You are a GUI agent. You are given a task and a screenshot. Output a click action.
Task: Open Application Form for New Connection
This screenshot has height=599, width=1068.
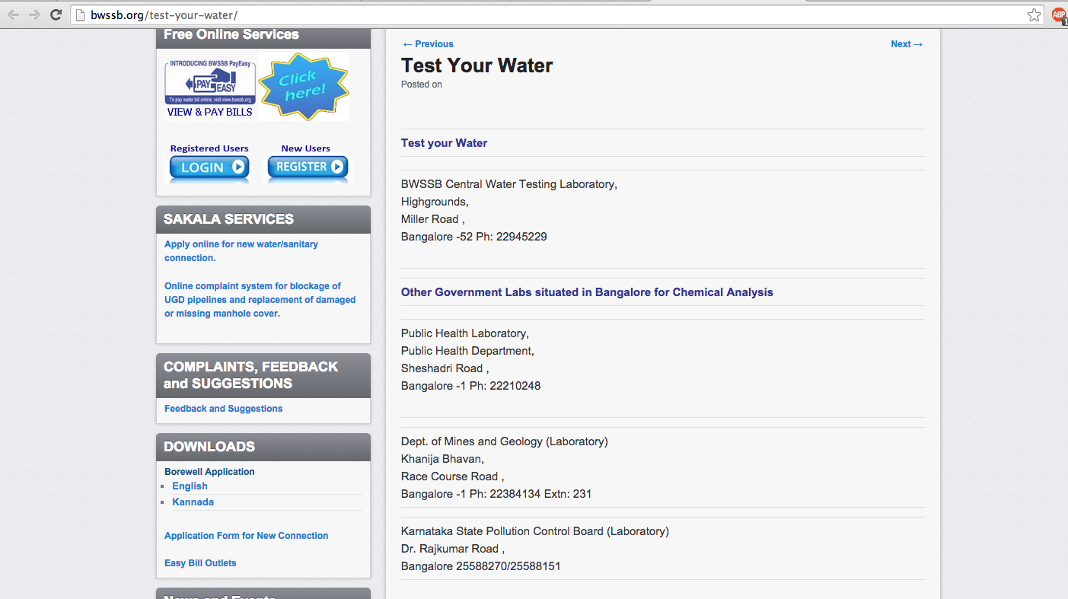246,536
